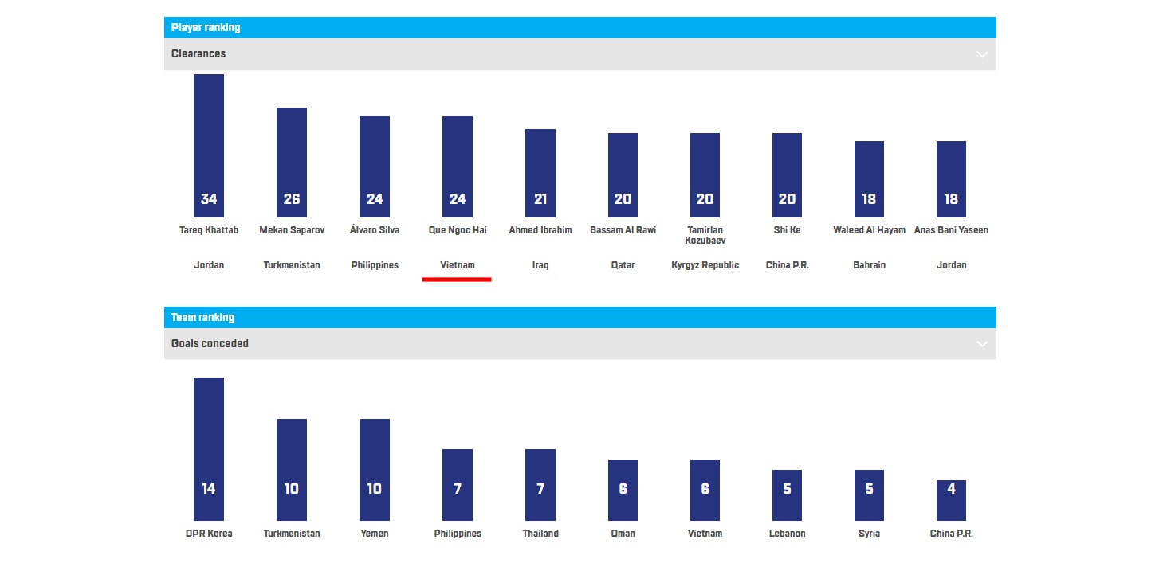Screen dimensions: 1167x583
Task: Click Jordan under Tareq Khattab
Action: click(209, 265)
